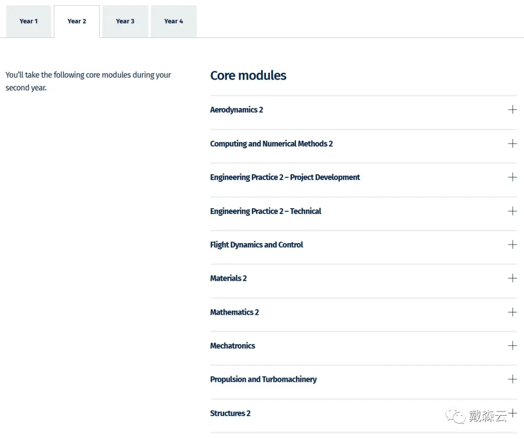Open the Aerodynamics 2 module title text

236,110
